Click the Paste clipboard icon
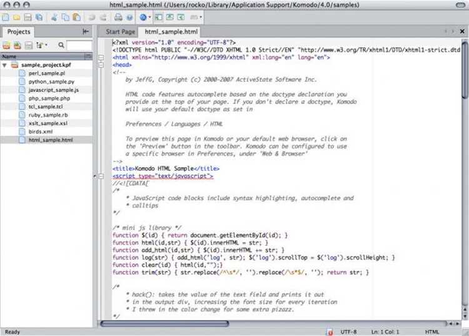 pyautogui.click(x=76, y=18)
